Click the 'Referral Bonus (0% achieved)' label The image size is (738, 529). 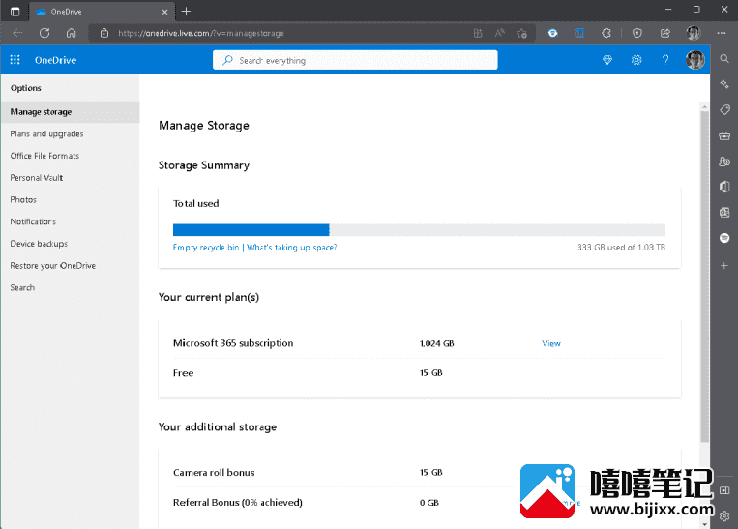[238, 503]
